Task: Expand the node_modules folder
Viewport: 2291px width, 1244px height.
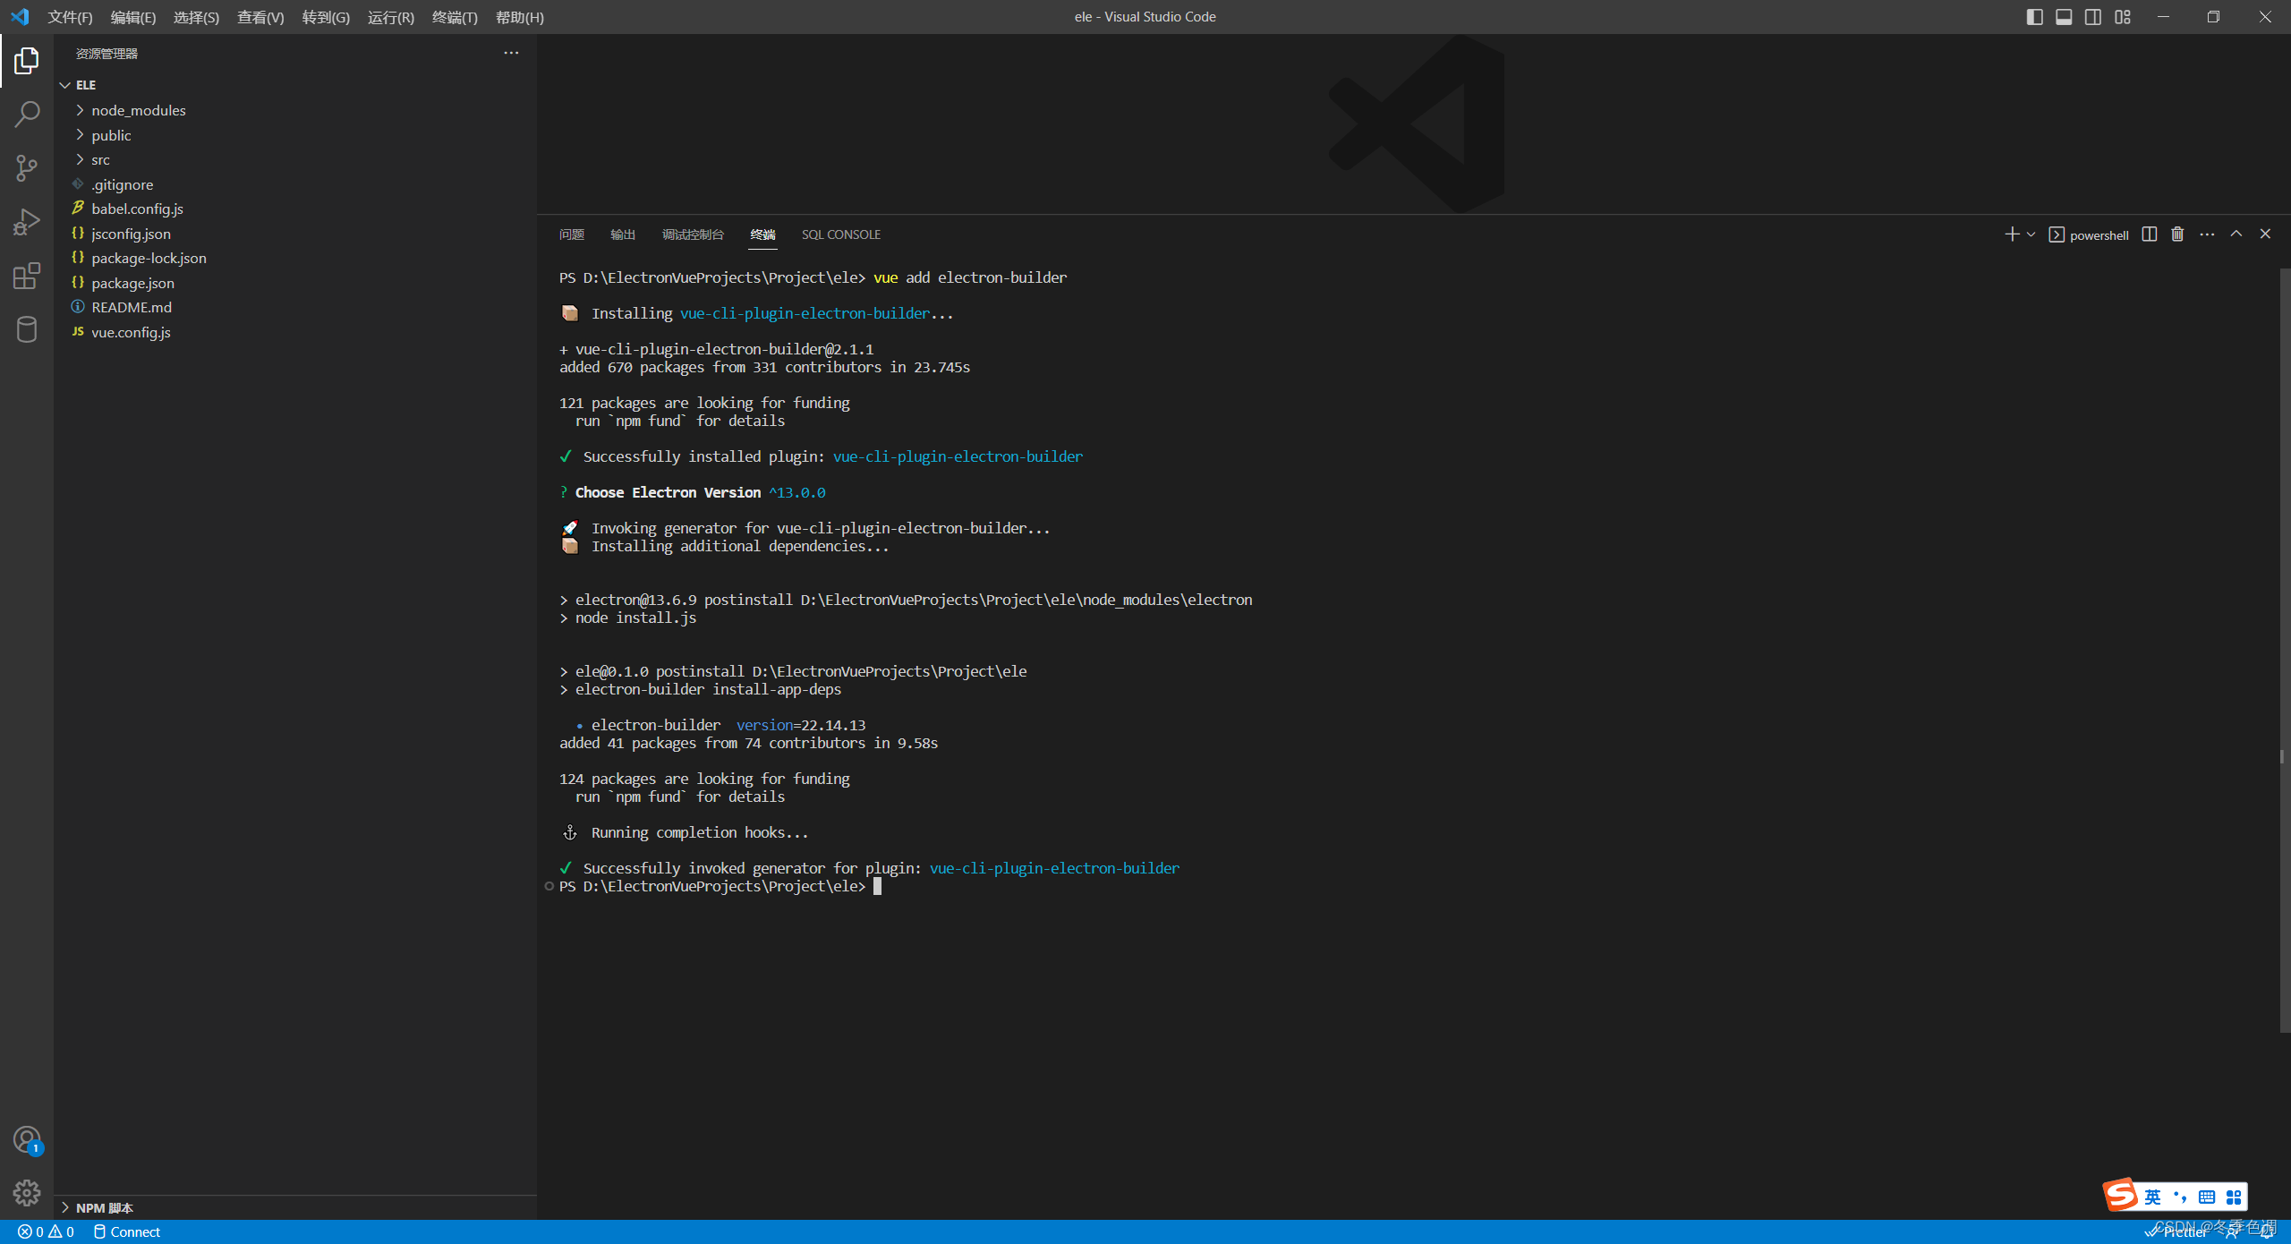Action: point(139,110)
